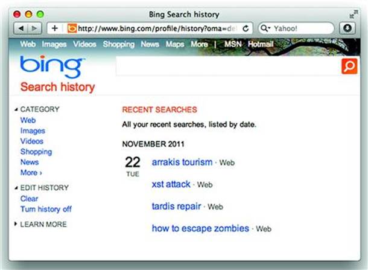Click the Bing logo

pyautogui.click(x=52, y=66)
